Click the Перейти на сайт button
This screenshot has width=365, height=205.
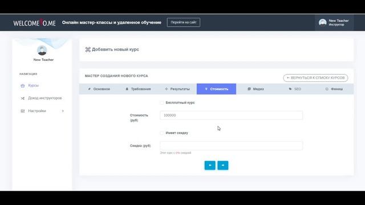[x=184, y=22]
